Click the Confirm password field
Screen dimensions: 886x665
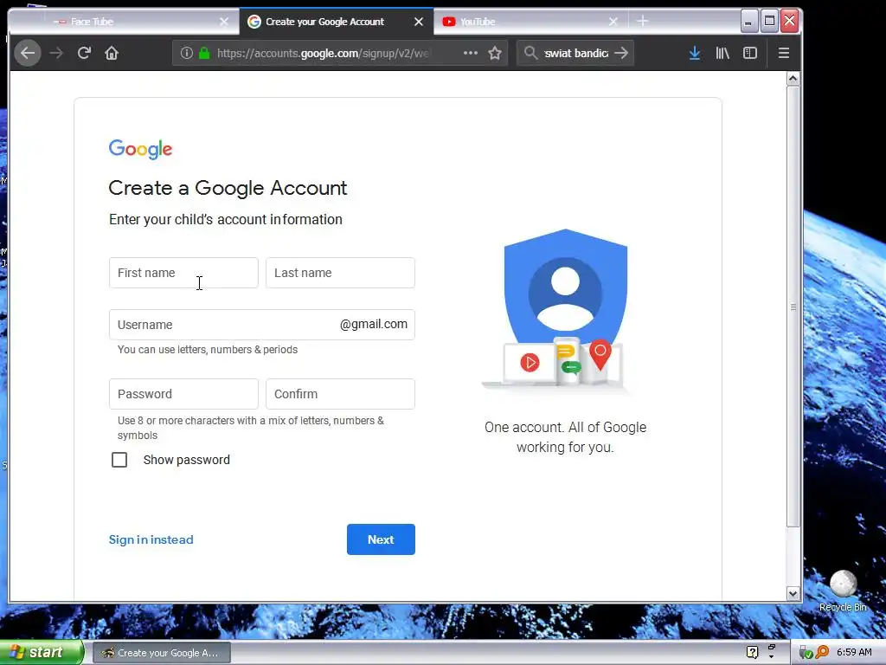pyautogui.click(x=340, y=394)
